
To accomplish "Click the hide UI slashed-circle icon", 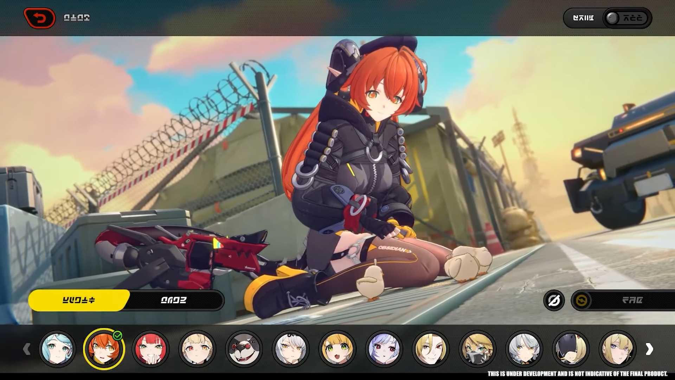I will click(554, 300).
